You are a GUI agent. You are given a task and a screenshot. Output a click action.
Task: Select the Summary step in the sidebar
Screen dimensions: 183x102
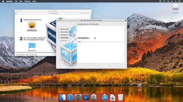63,41
